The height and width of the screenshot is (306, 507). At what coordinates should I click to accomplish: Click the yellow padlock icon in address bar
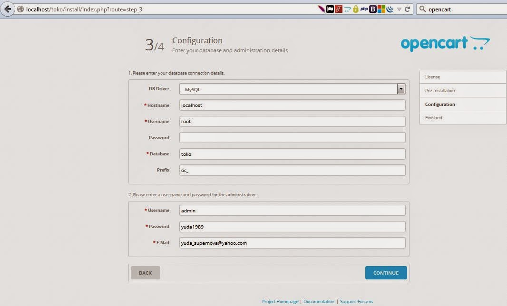pos(356,9)
